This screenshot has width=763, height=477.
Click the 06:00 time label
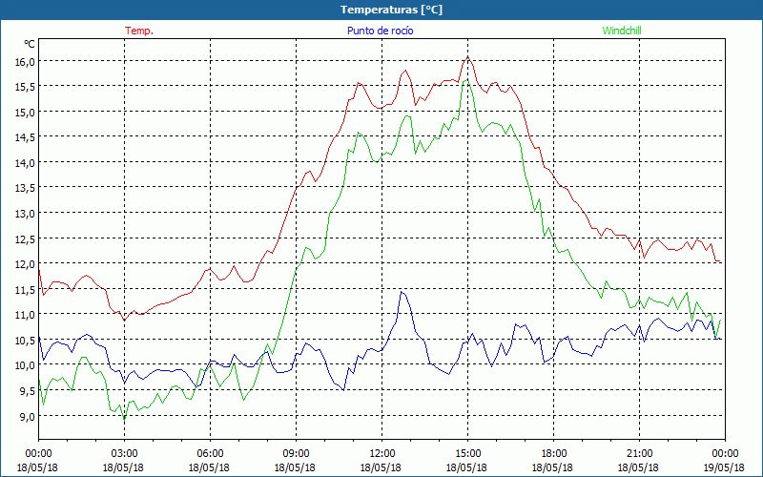click(x=210, y=453)
